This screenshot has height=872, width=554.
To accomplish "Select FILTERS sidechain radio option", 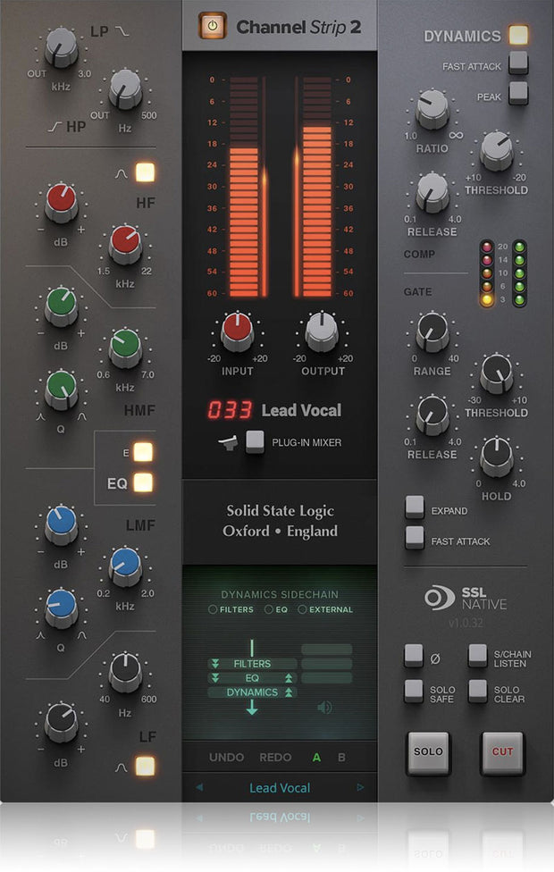I will point(213,609).
